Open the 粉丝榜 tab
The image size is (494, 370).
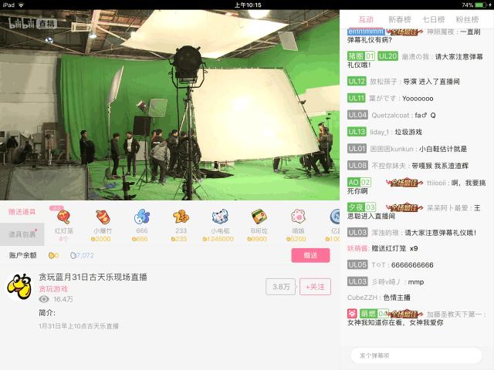(467, 19)
